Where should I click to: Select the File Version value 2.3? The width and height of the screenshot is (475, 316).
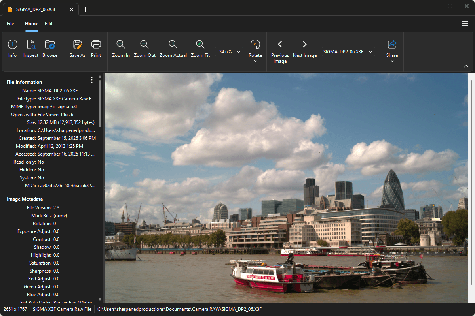point(57,208)
